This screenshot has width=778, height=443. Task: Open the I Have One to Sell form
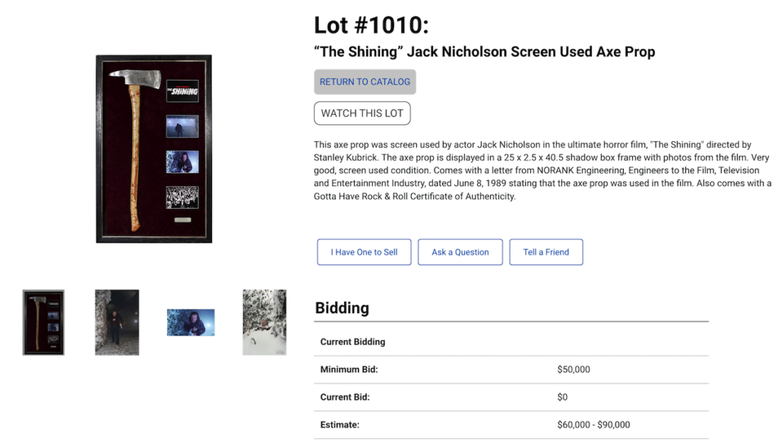(364, 252)
